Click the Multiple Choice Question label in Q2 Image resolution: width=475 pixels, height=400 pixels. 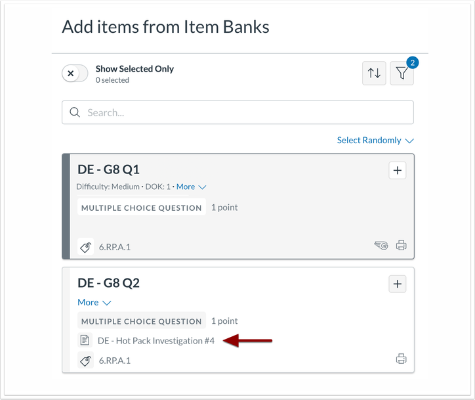click(141, 321)
